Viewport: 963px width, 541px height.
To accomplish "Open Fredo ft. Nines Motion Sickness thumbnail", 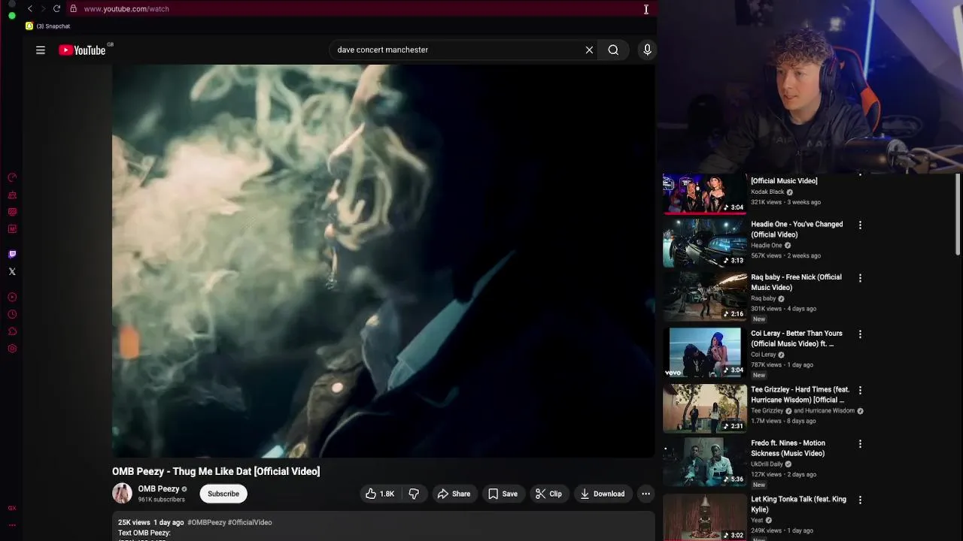I will pos(704,462).
